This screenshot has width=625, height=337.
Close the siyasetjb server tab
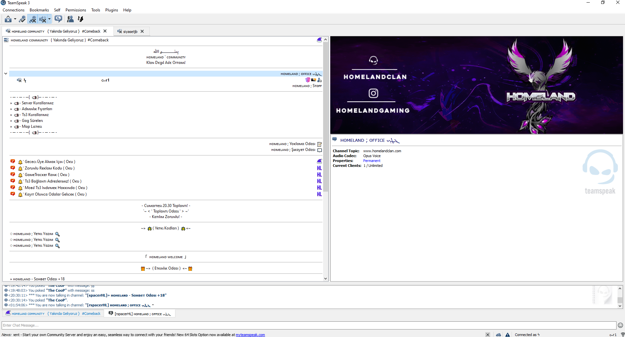142,31
